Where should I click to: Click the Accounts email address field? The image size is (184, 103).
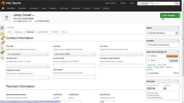pyautogui.click(x=121, y=66)
